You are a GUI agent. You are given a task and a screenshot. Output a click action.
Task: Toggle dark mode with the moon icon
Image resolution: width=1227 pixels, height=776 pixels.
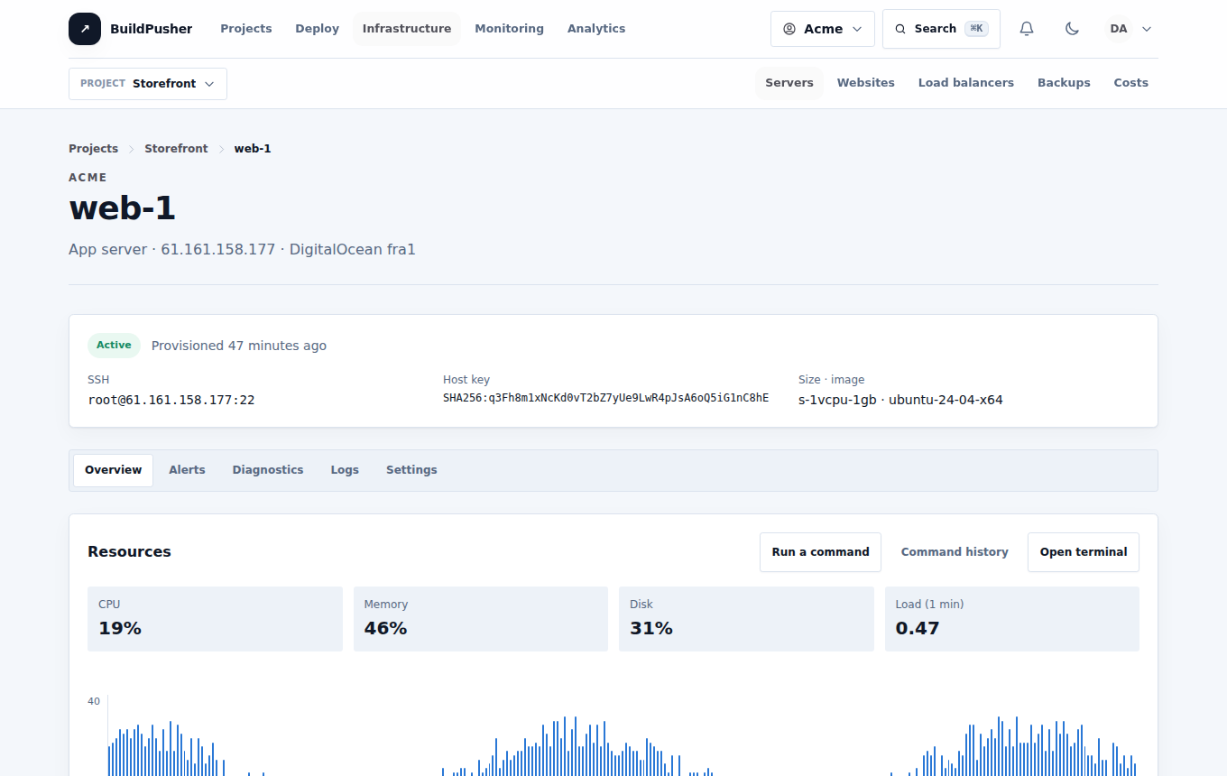tap(1072, 29)
